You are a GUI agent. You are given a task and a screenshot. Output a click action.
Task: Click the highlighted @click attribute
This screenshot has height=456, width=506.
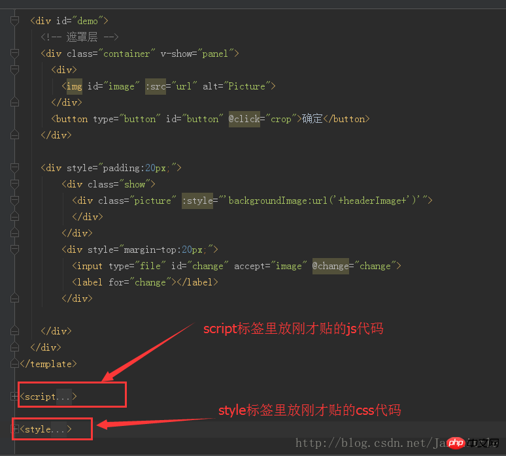point(245,119)
